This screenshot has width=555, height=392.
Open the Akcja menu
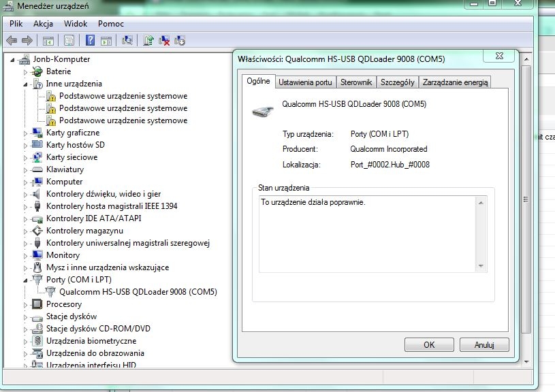pyautogui.click(x=43, y=24)
